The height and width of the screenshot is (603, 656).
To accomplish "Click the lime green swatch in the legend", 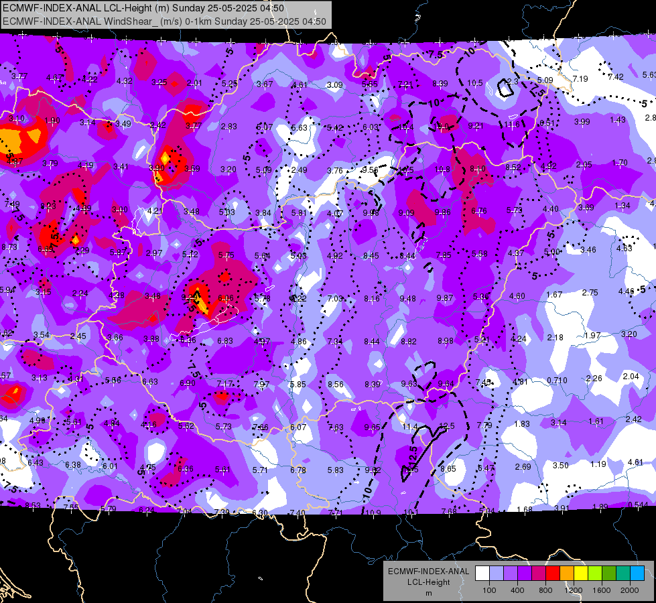I will [x=595, y=574].
